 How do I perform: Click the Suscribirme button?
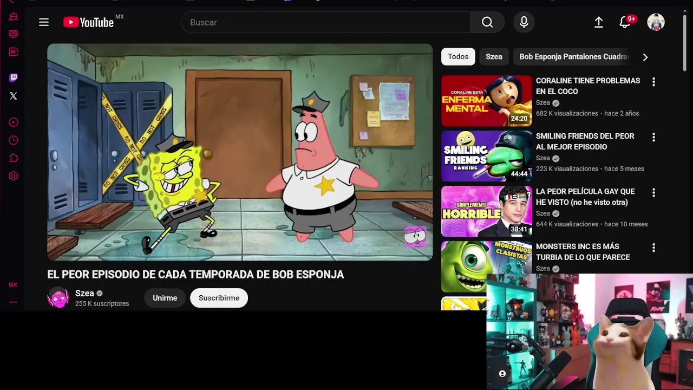(219, 298)
